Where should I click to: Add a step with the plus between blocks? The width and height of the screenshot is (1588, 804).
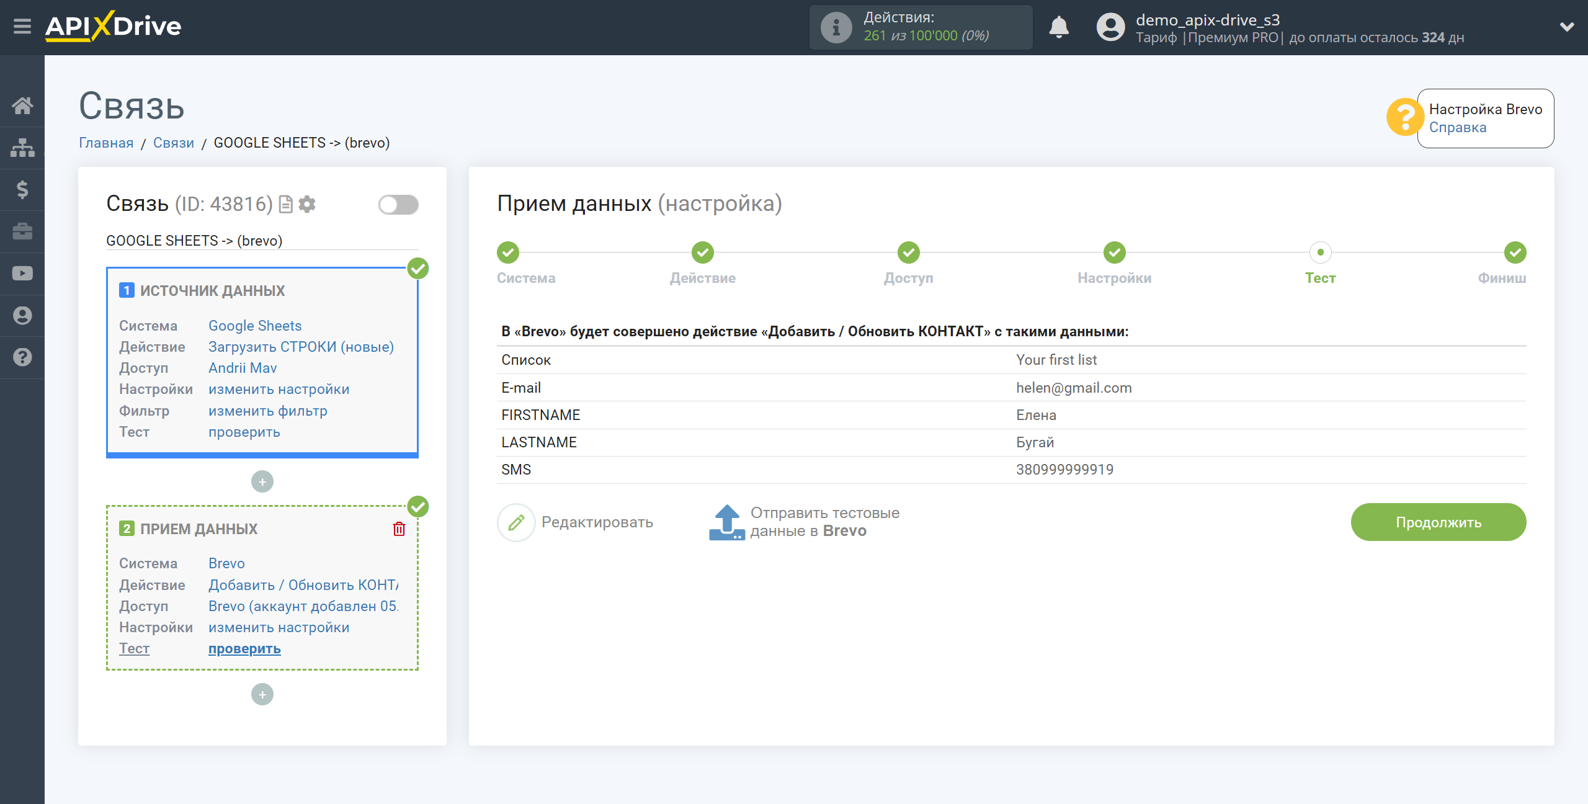pos(262,482)
